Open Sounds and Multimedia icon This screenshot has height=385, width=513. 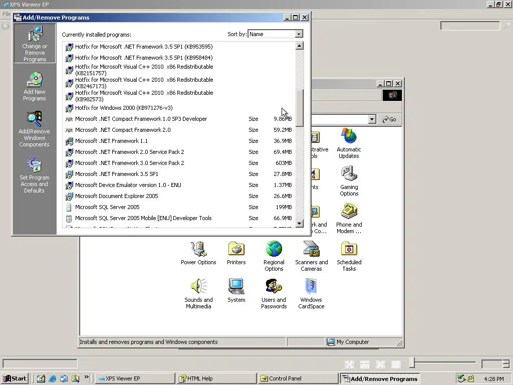(x=198, y=294)
